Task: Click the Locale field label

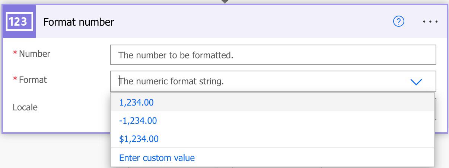Action: (x=25, y=107)
